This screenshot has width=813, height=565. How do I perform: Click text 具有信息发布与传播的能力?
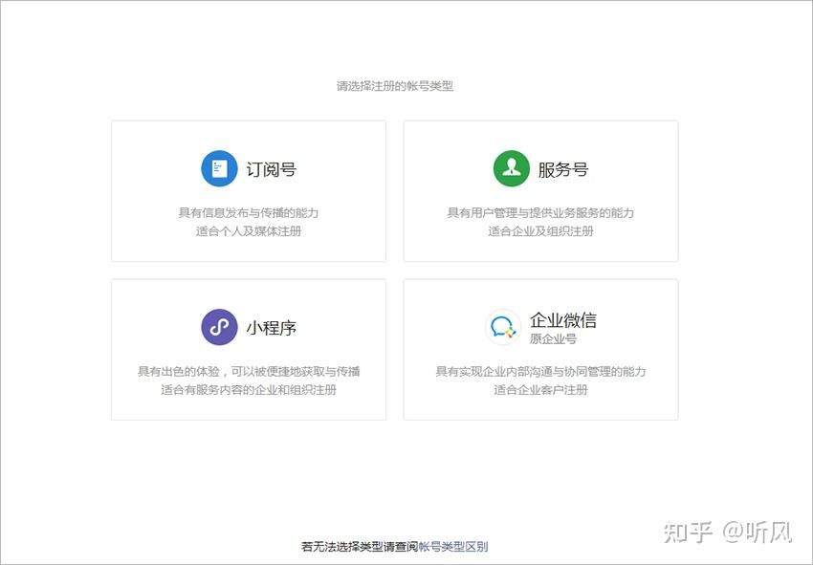click(249, 212)
